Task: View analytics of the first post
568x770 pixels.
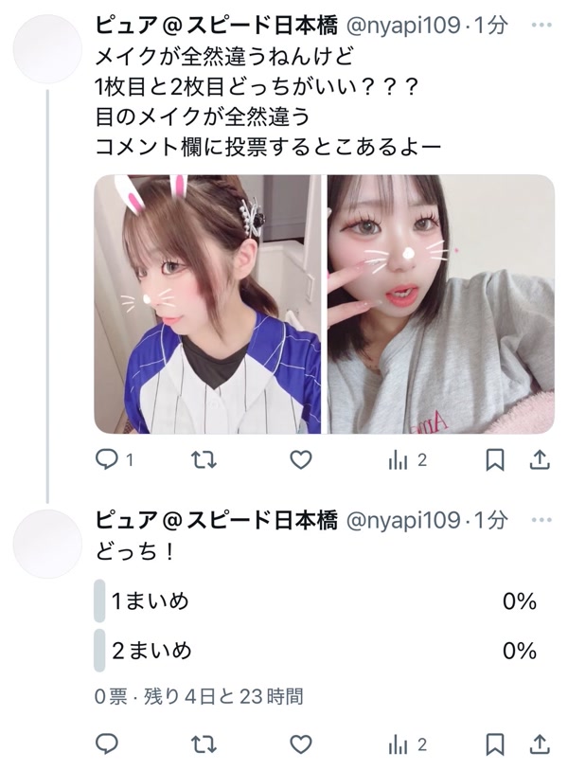Action: click(407, 460)
